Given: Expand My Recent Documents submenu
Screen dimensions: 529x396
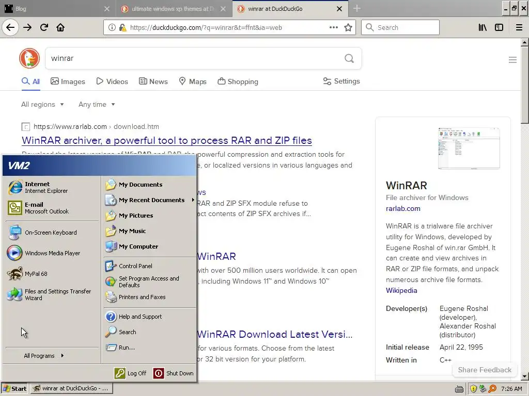Looking at the screenshot, I should (150, 200).
